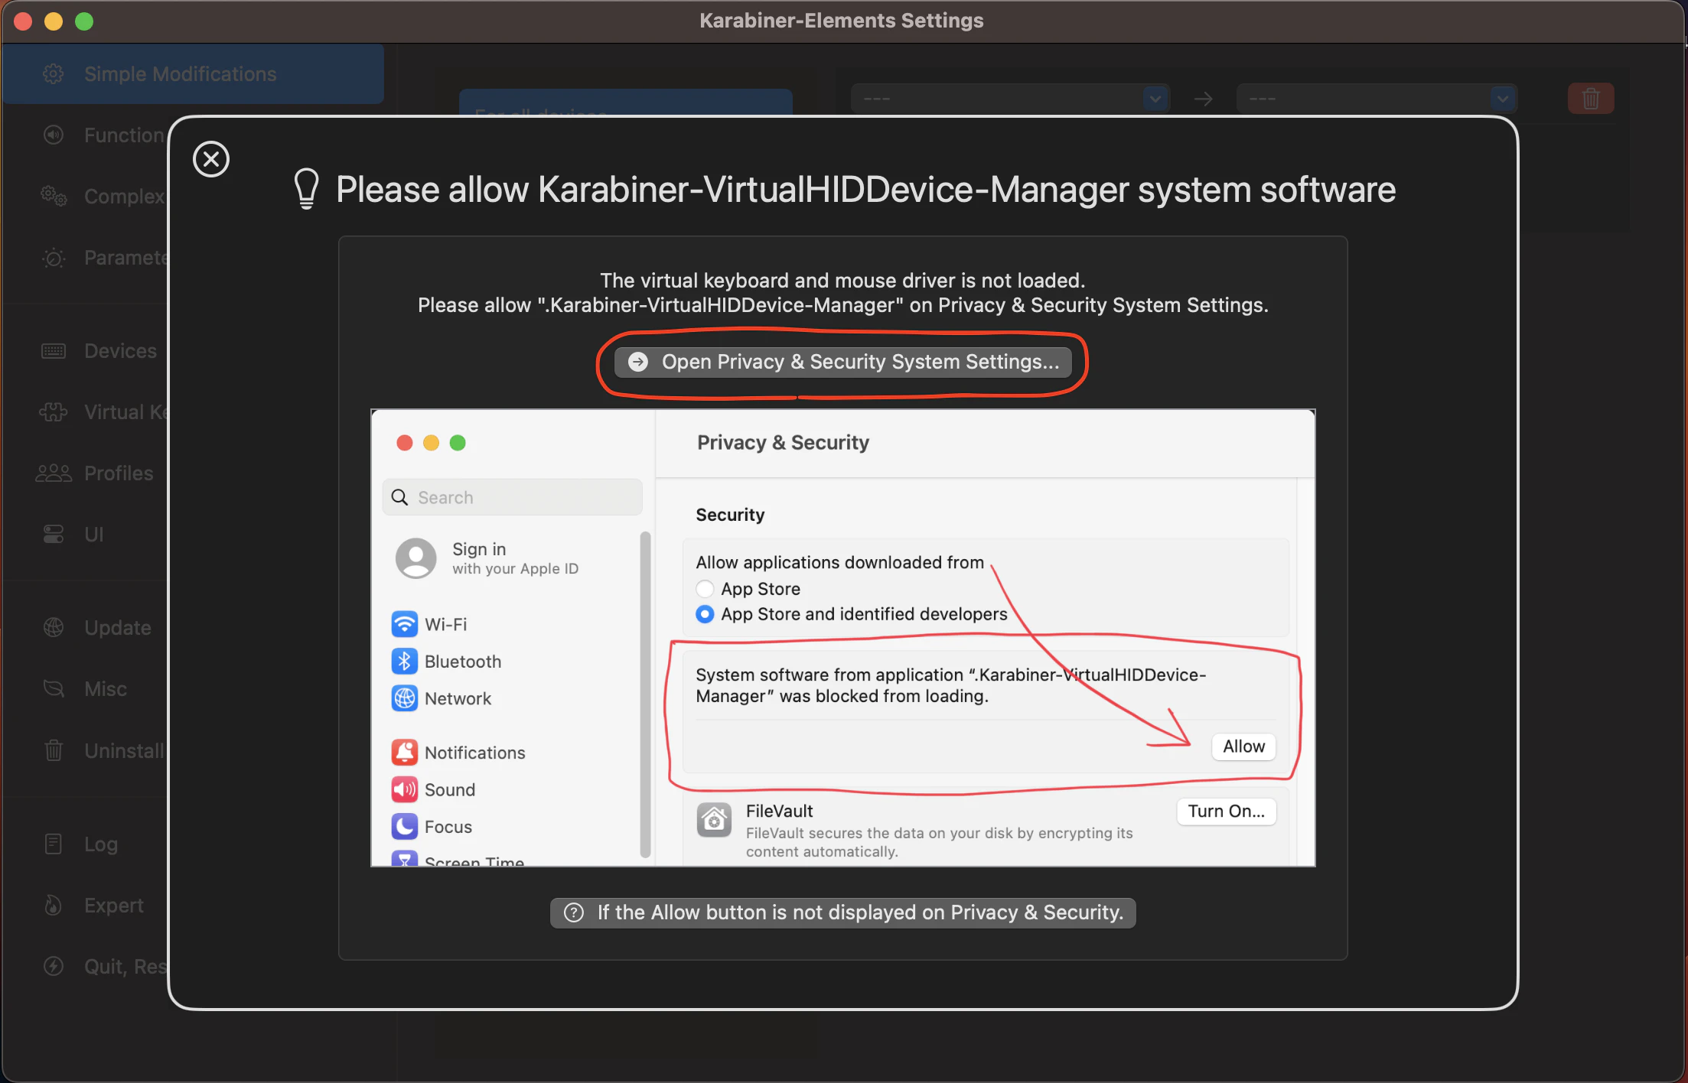Open the Devices keyboard icon in sidebar
The width and height of the screenshot is (1688, 1083).
(x=54, y=351)
